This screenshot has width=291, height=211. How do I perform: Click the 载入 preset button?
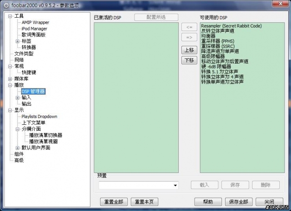[x=205, y=185]
